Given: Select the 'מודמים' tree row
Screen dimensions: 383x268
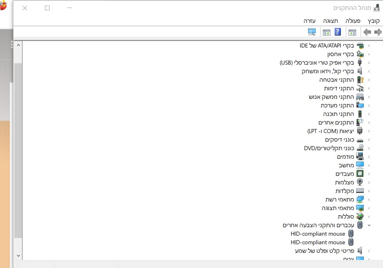Looking at the screenshot, I should pyautogui.click(x=345, y=157).
